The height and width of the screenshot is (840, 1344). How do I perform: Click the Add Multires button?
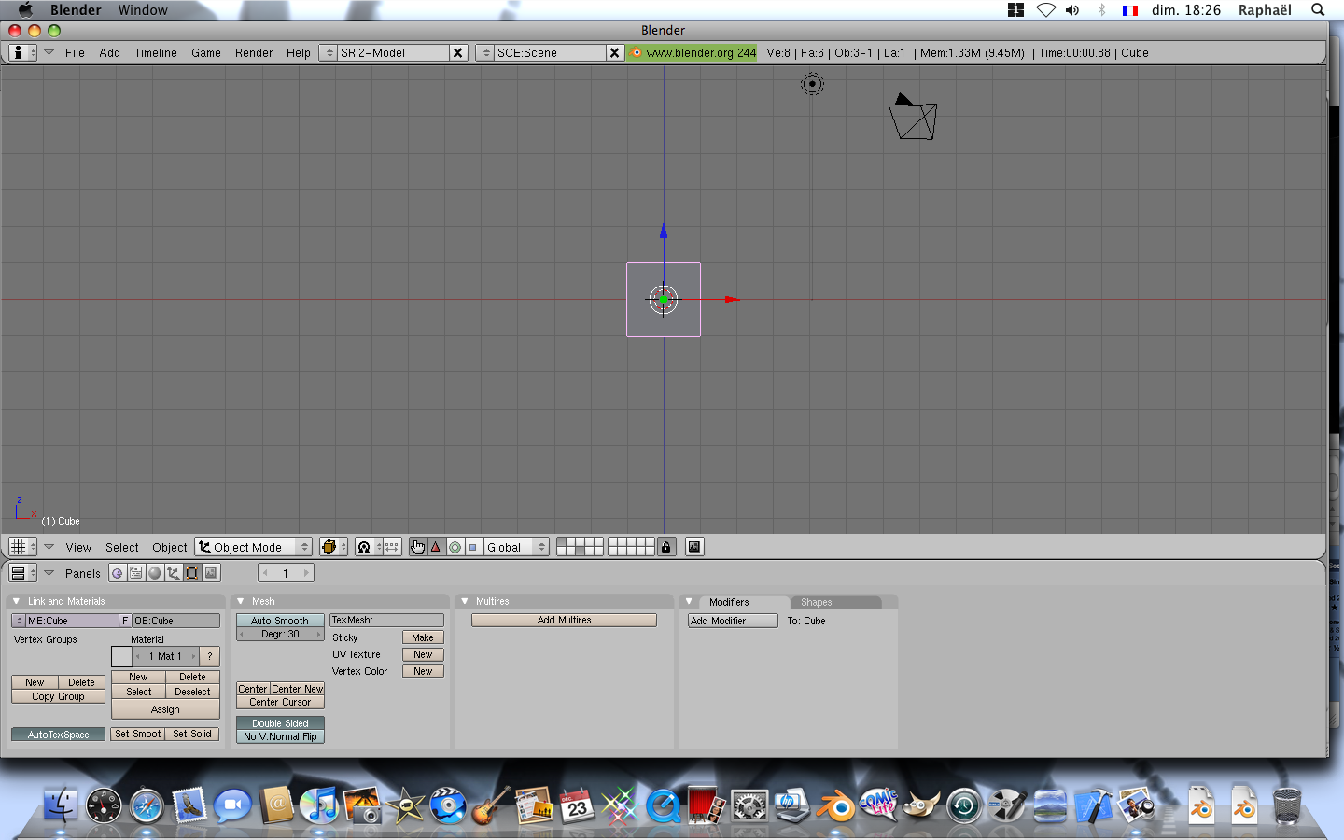[x=564, y=620]
